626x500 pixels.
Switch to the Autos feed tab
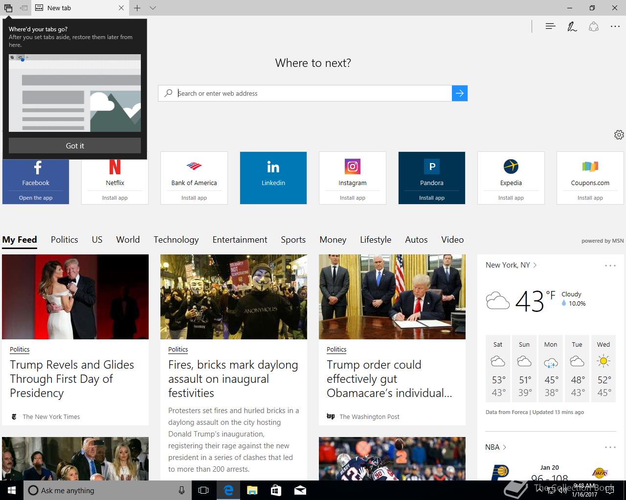(416, 240)
